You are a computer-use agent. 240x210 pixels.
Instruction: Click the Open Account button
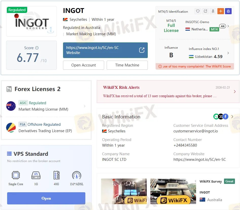83,65
